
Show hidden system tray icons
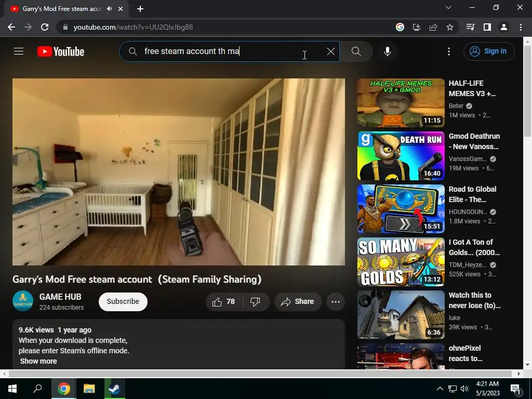[440, 389]
